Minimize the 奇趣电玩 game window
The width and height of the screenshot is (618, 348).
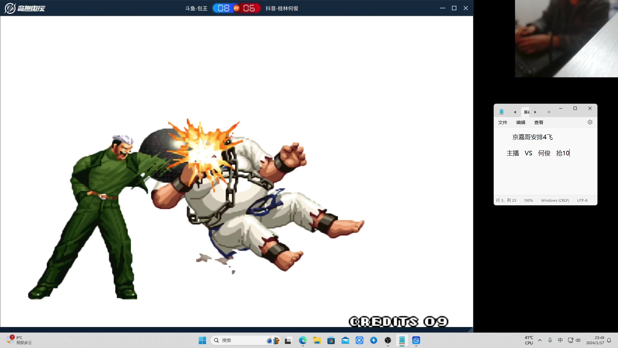[443, 8]
